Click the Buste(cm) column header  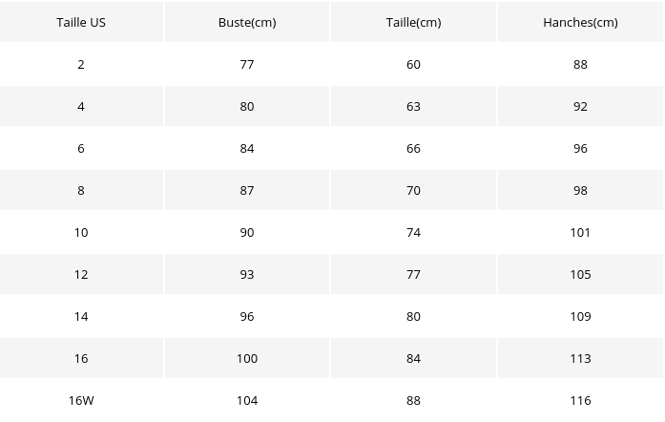(247, 23)
